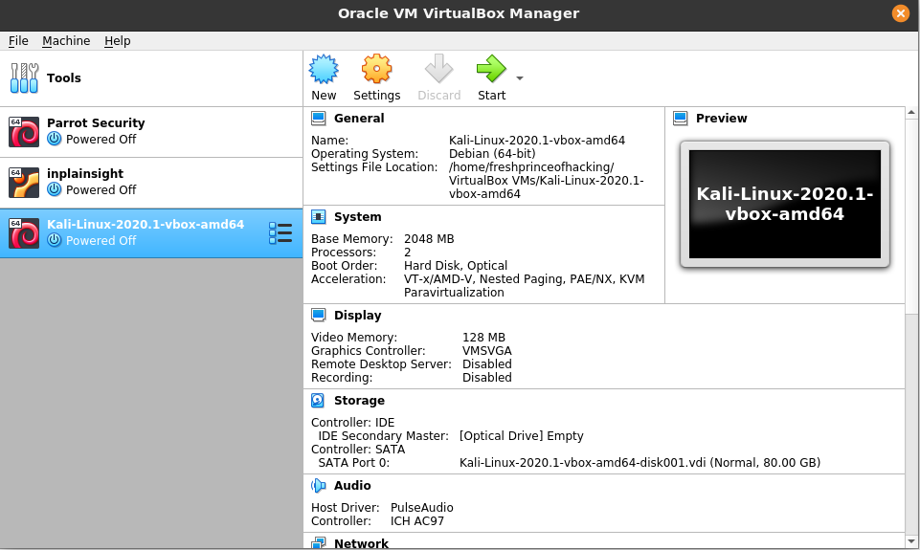Click the General section monitor icon

tap(319, 119)
